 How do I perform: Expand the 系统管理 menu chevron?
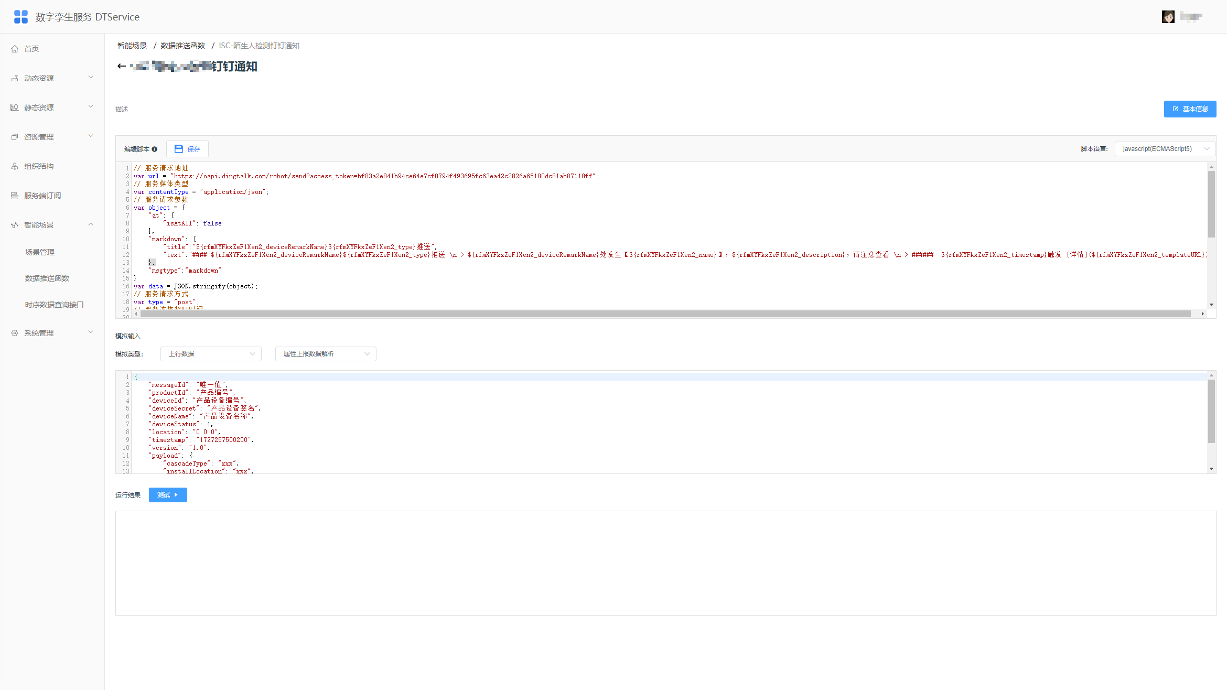[91, 332]
